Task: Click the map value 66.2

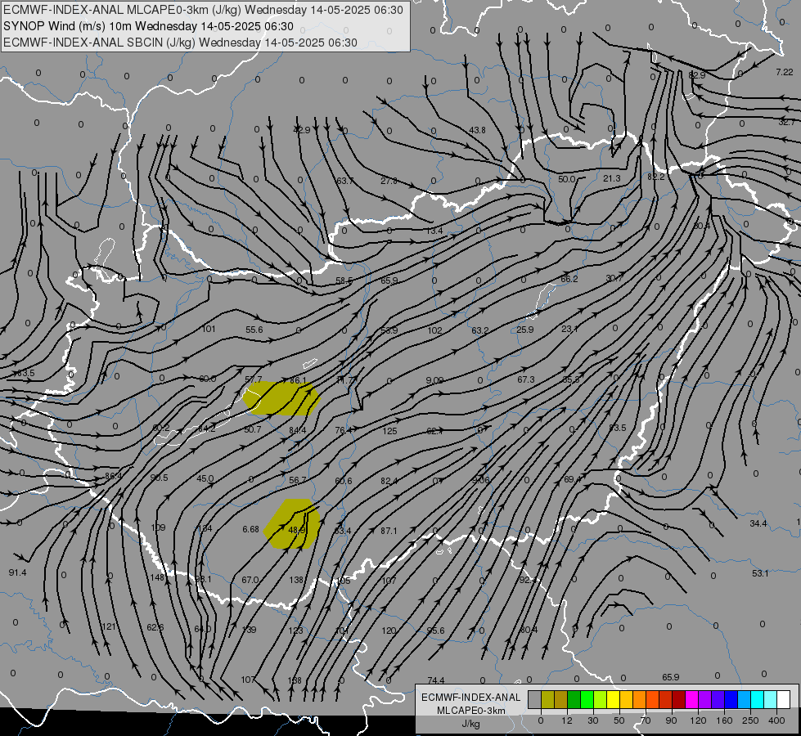Action: [x=569, y=279]
